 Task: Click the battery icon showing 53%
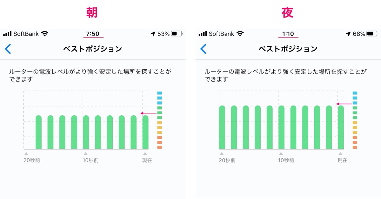pos(177,34)
